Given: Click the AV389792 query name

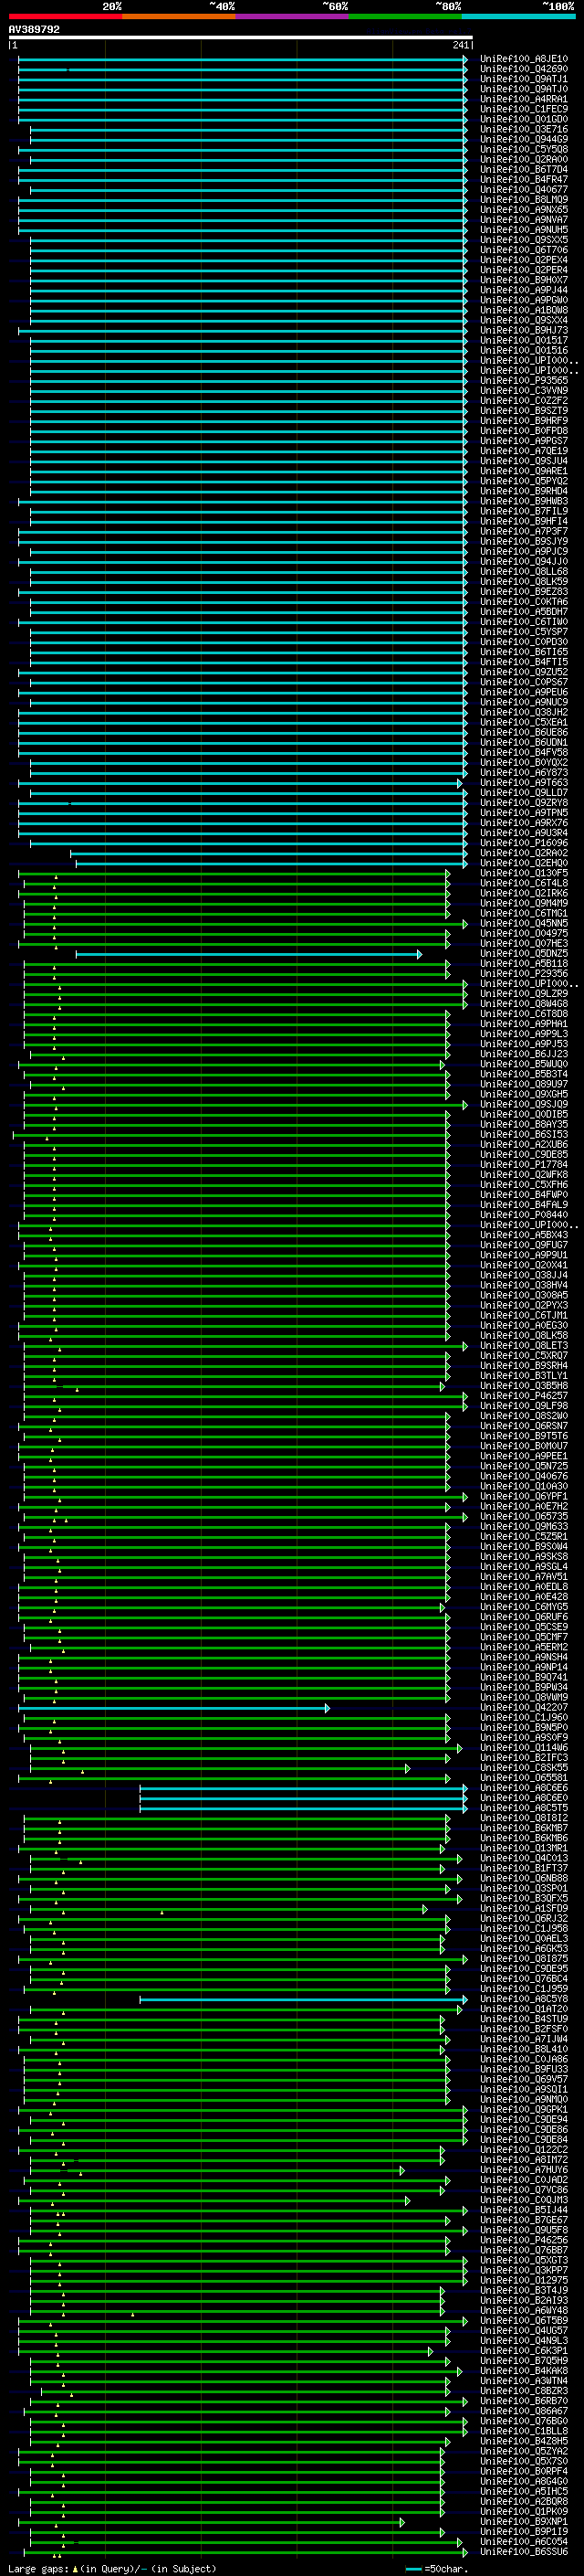Looking at the screenshot, I should pos(34,30).
